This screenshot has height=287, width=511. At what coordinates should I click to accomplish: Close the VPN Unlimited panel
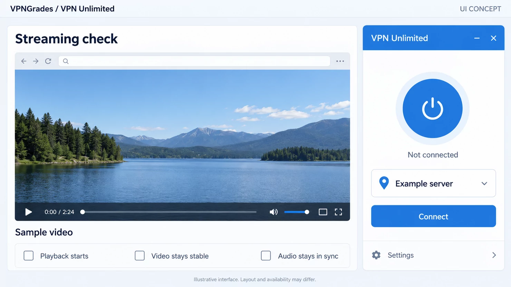click(493, 38)
